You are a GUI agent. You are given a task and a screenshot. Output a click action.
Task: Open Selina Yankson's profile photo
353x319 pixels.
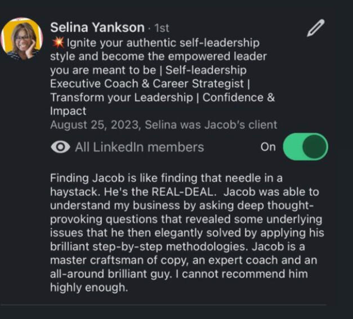(x=23, y=38)
